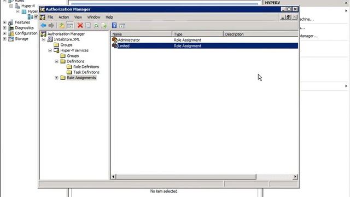Open the Help menu
Screen dimensions: 350x197
pos(109,17)
